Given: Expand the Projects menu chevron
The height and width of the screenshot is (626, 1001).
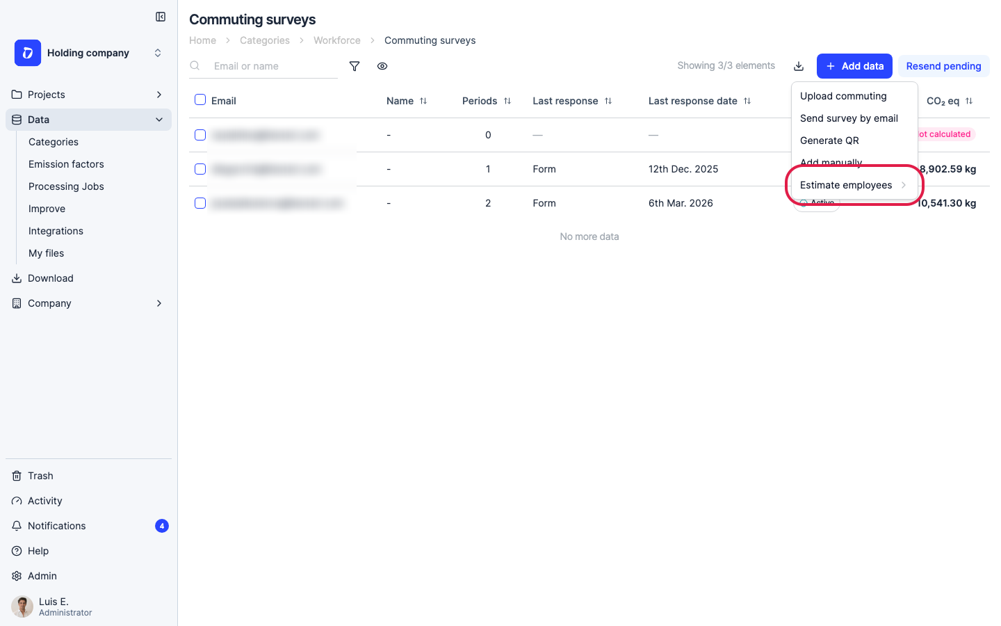Looking at the screenshot, I should tap(159, 95).
